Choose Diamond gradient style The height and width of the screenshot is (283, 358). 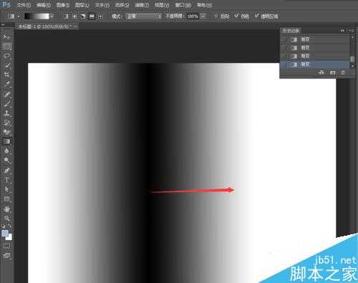[x=100, y=16]
